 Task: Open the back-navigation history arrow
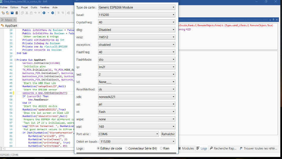coord(48,13)
